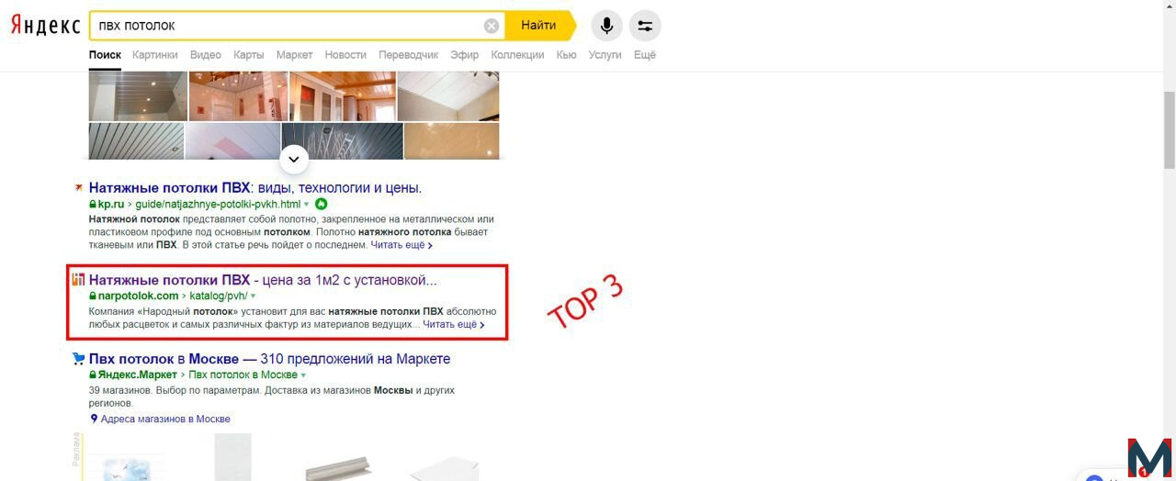Open the Ещё menu in navigation
This screenshot has height=481, width=1176.
645,55
